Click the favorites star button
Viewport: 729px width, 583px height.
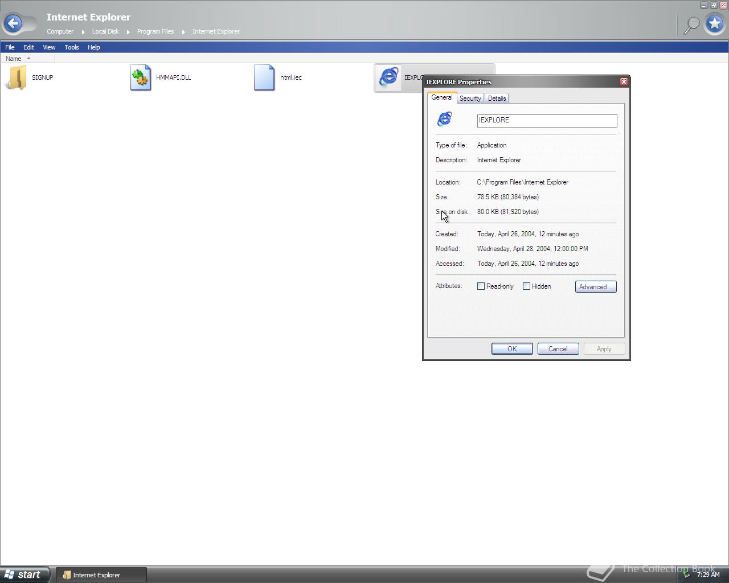point(715,24)
